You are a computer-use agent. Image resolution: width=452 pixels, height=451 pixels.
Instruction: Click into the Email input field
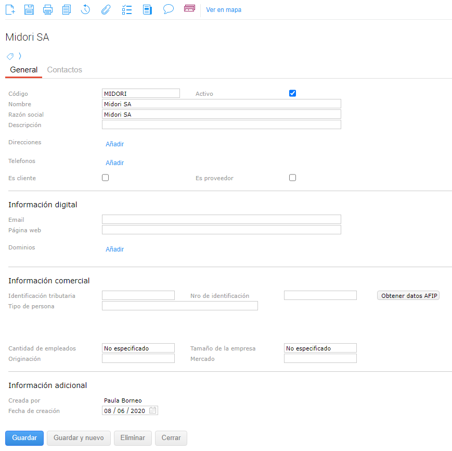tap(221, 219)
